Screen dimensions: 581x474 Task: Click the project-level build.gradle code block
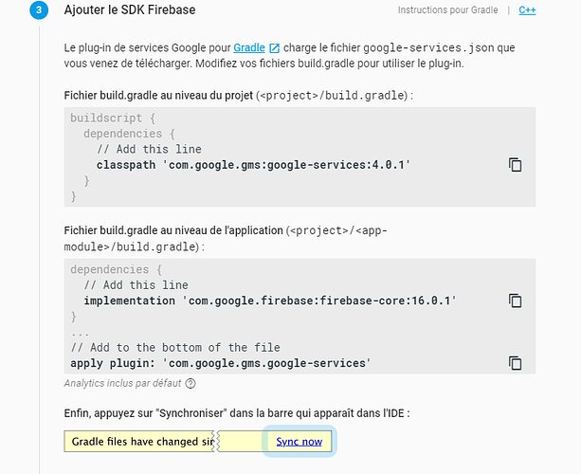tap(300, 157)
